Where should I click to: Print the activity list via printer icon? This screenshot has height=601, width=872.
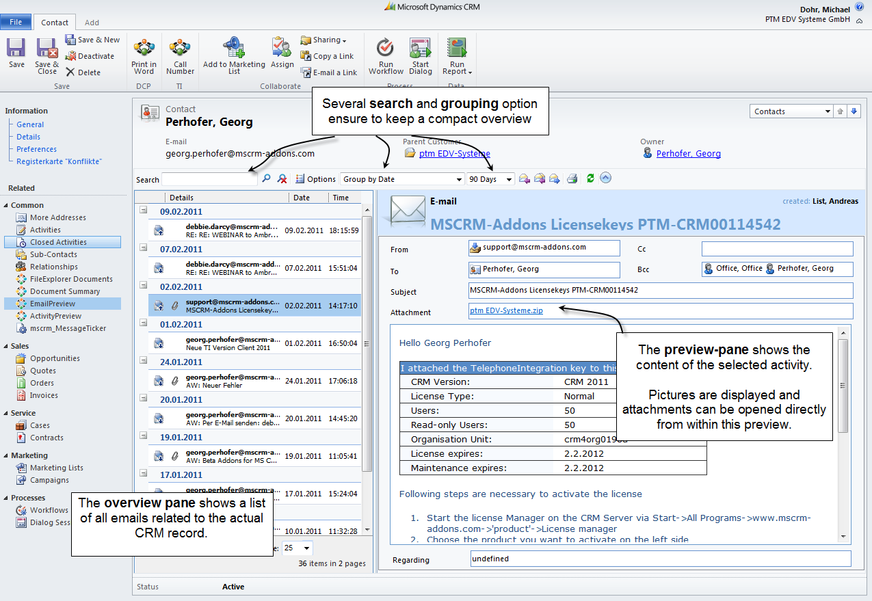coord(572,178)
